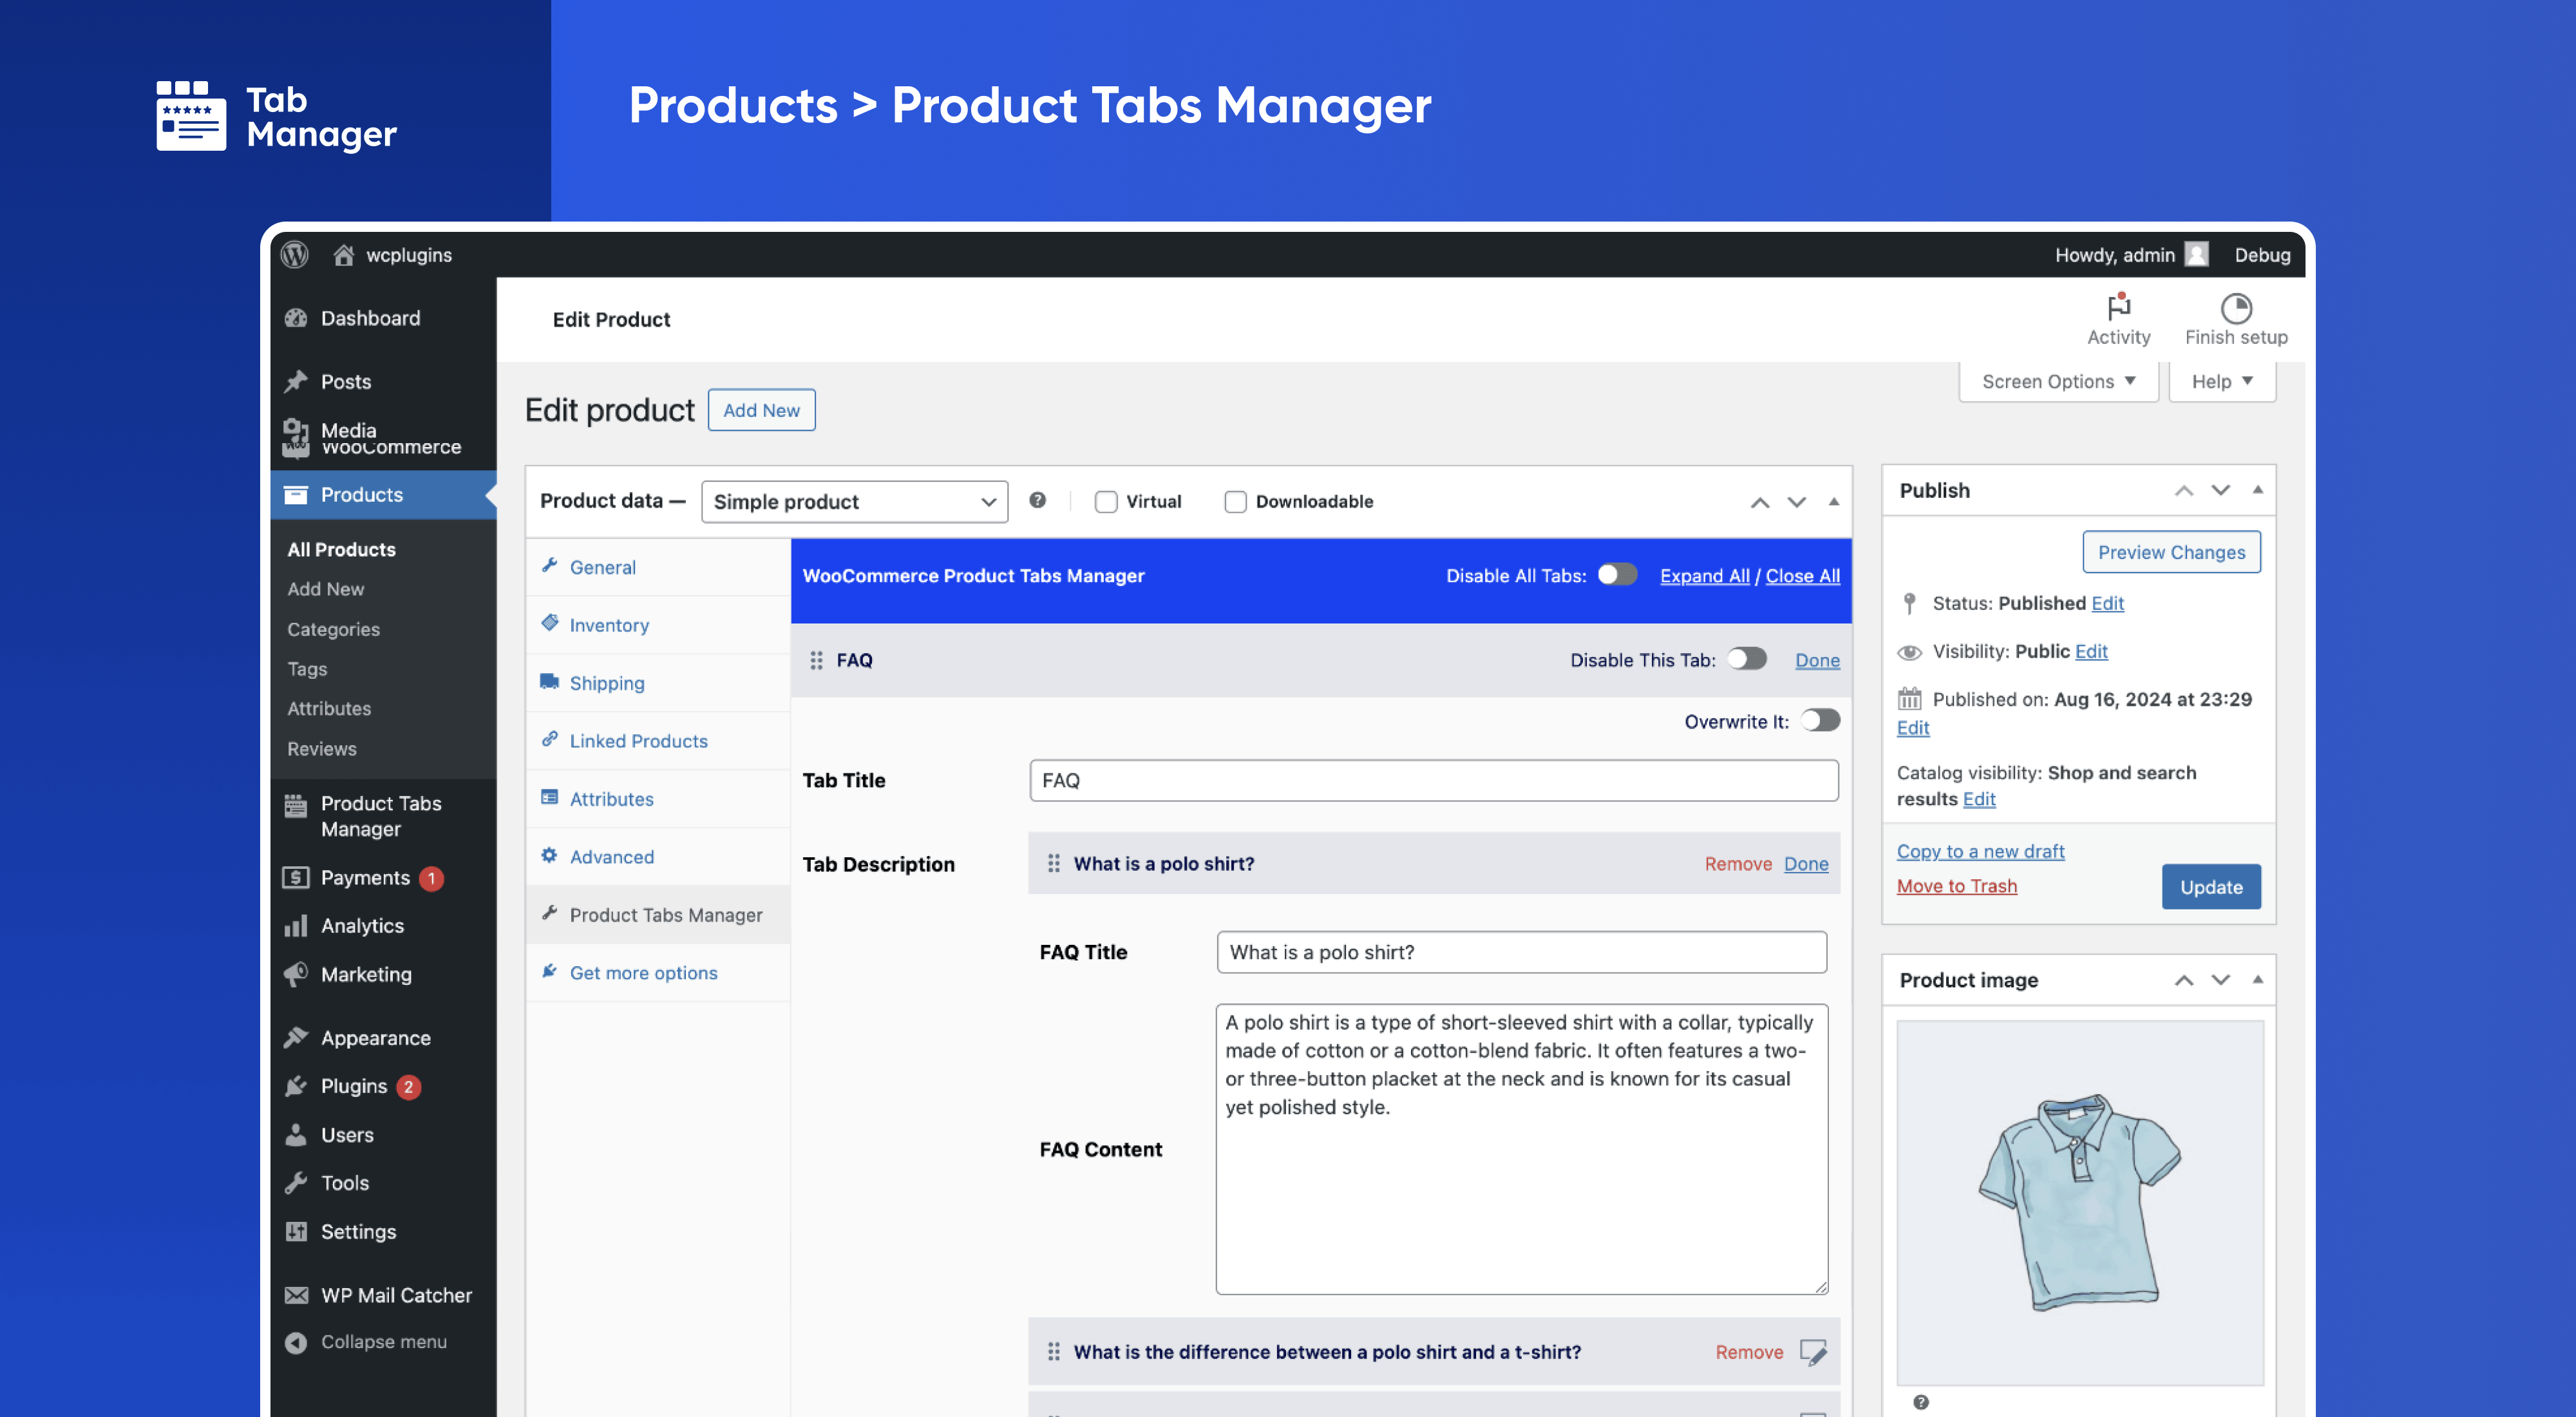Click into the Tab Title input field
Viewport: 2576px width, 1417px height.
(1433, 780)
